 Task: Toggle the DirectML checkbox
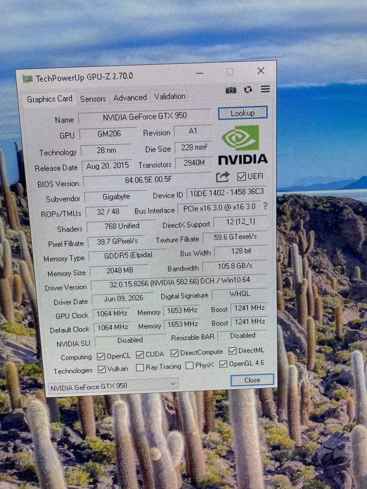pyautogui.click(x=232, y=351)
